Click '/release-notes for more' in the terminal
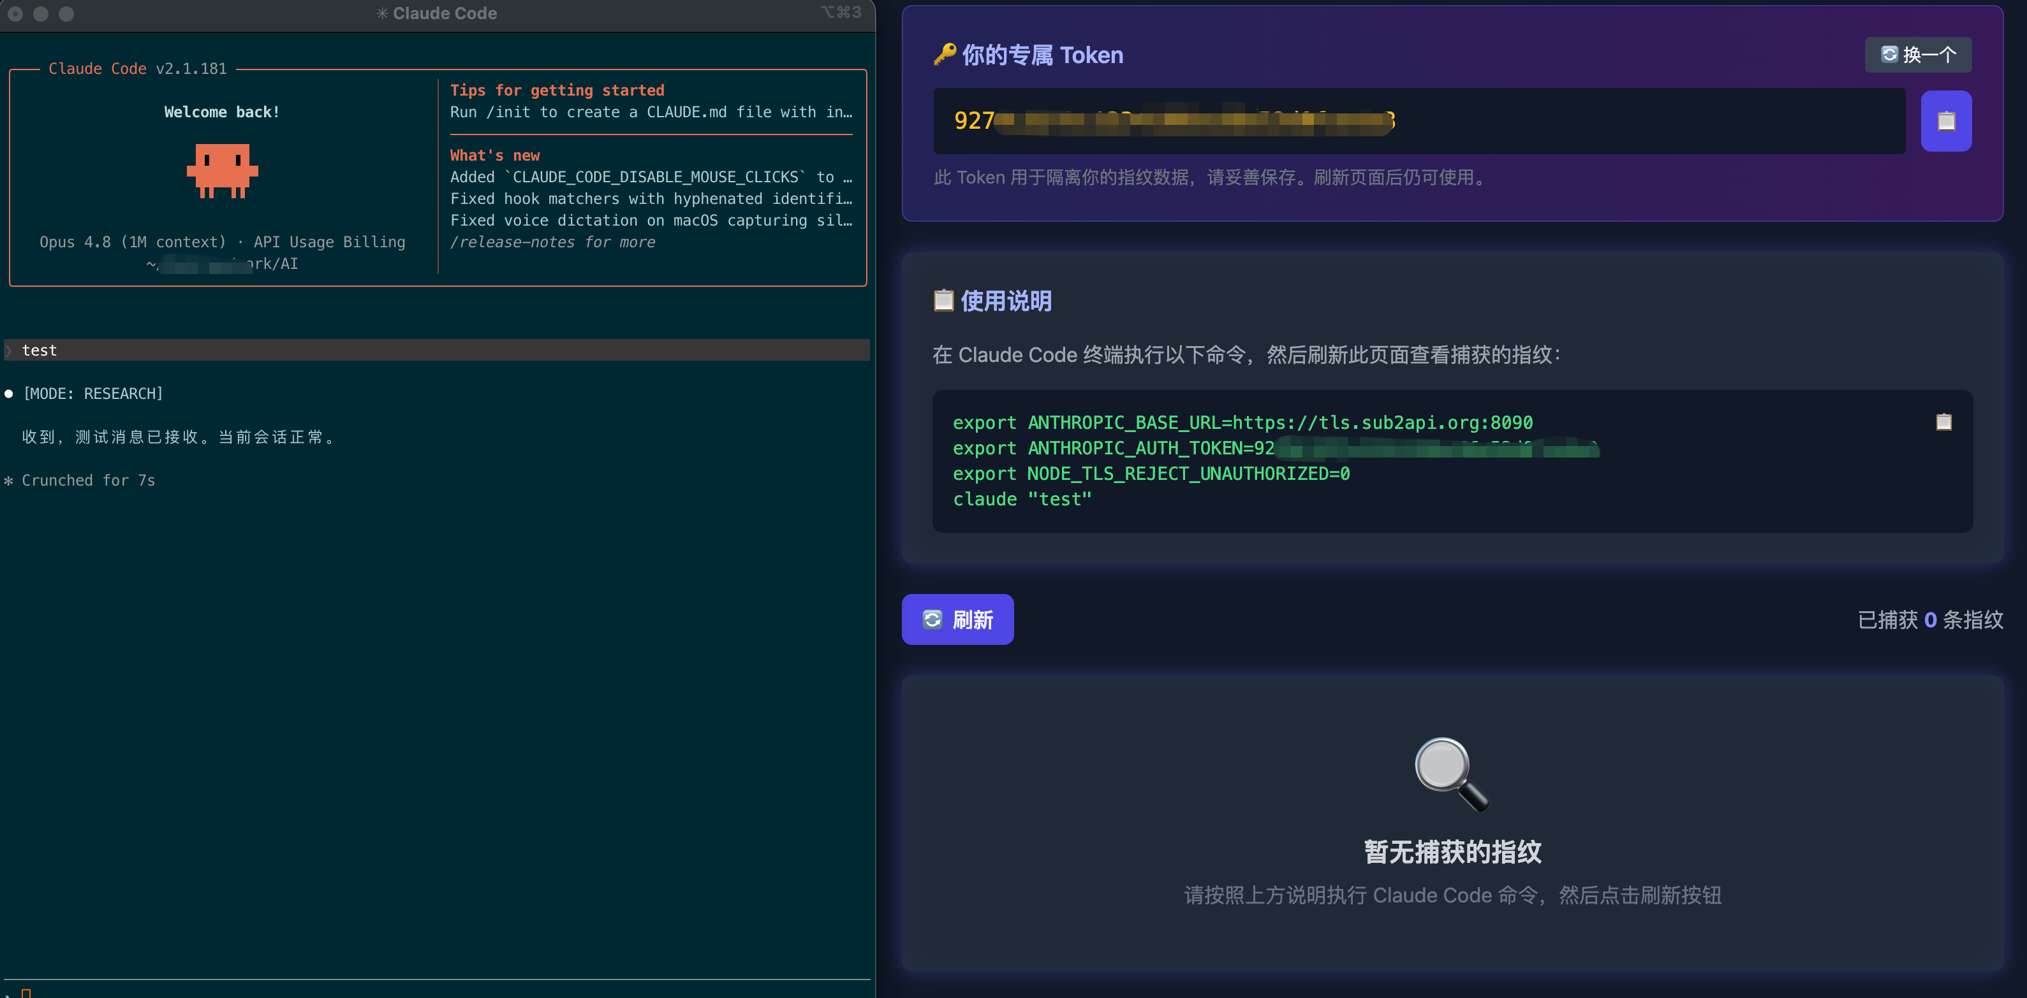The image size is (2027, 998). [552, 242]
